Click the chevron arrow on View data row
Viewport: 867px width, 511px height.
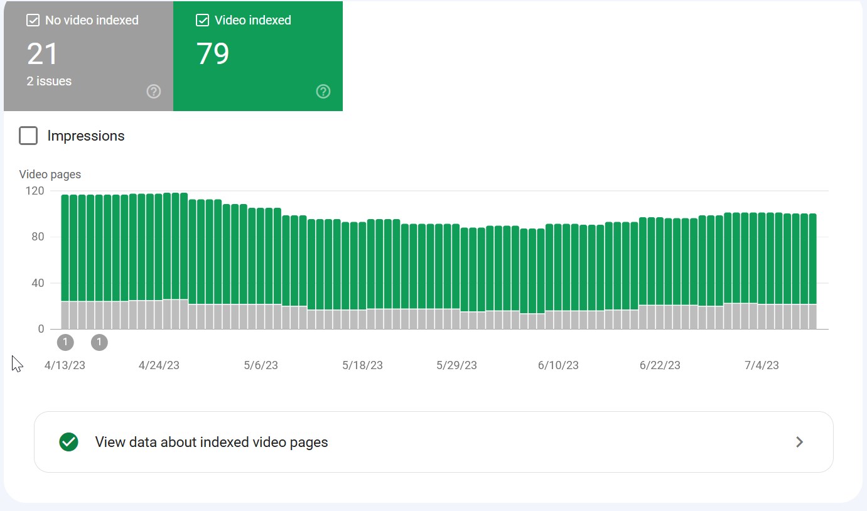point(799,442)
